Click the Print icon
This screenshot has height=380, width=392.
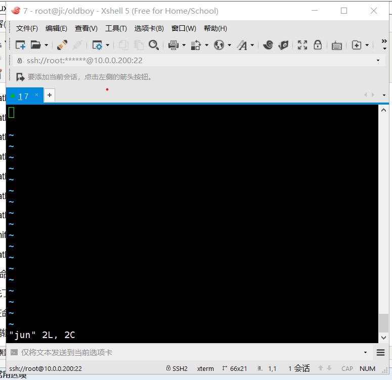[x=173, y=45]
